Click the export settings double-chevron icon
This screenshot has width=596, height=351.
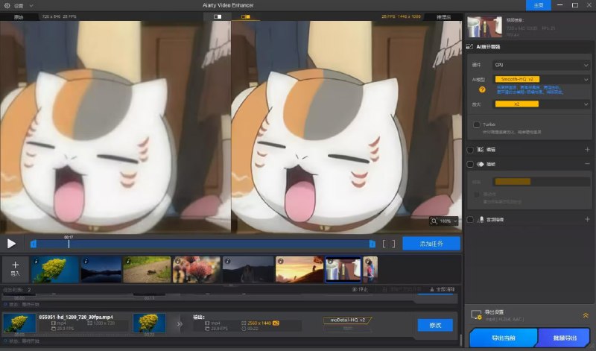[x=586, y=316]
